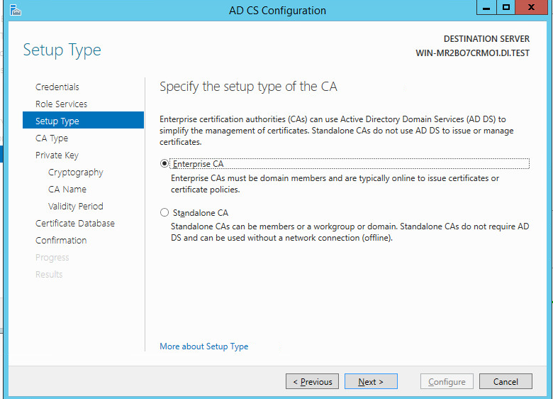Navigate to the CA Type step
The width and height of the screenshot is (553, 399).
click(x=52, y=138)
